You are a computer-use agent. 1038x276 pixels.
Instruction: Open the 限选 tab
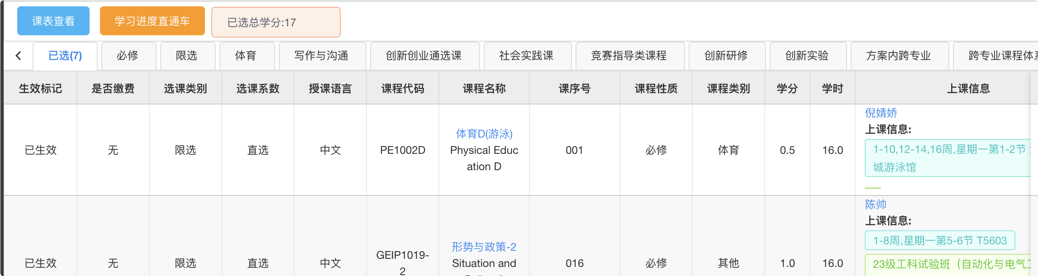click(x=186, y=56)
